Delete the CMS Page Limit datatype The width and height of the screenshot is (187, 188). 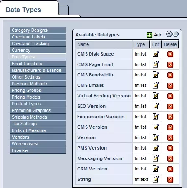point(170,65)
